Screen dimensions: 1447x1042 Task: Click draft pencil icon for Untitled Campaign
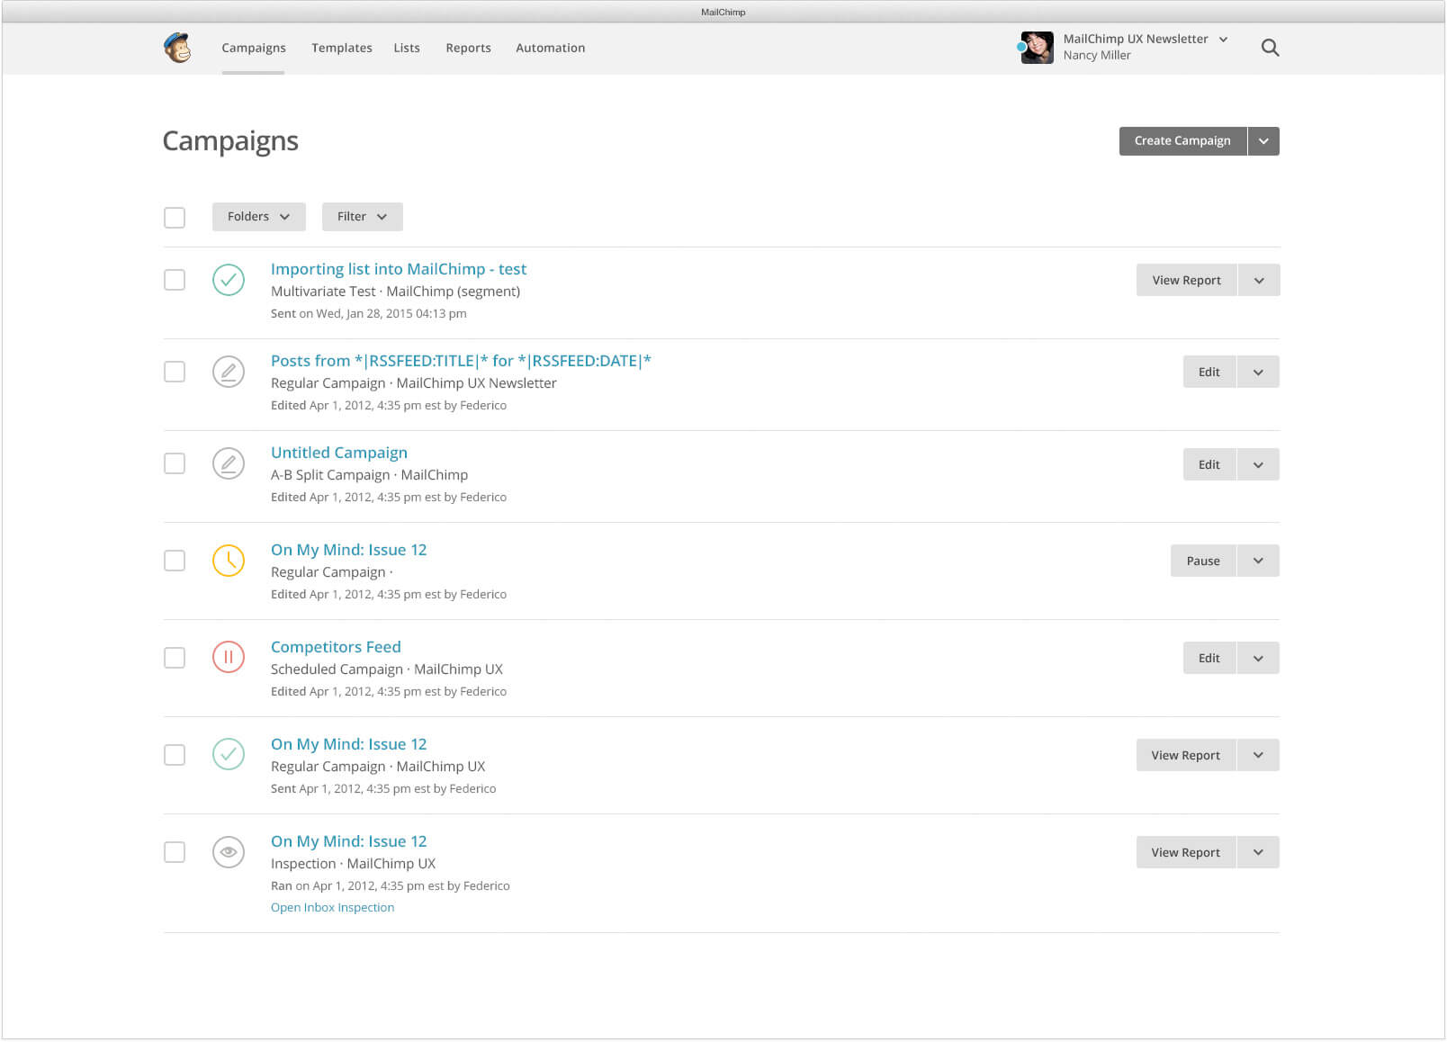coord(229,463)
